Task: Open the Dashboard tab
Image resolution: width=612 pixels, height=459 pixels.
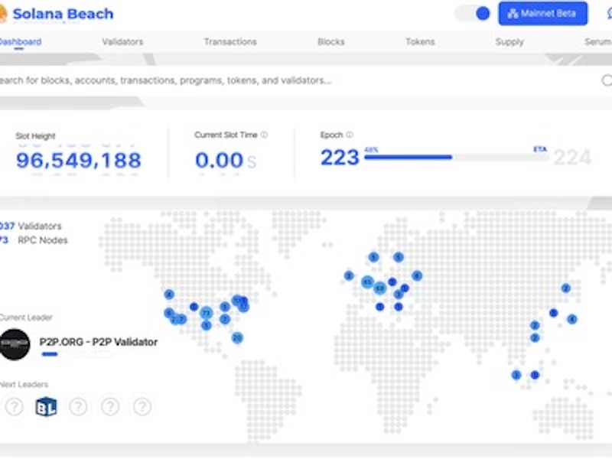Action: 20,42
